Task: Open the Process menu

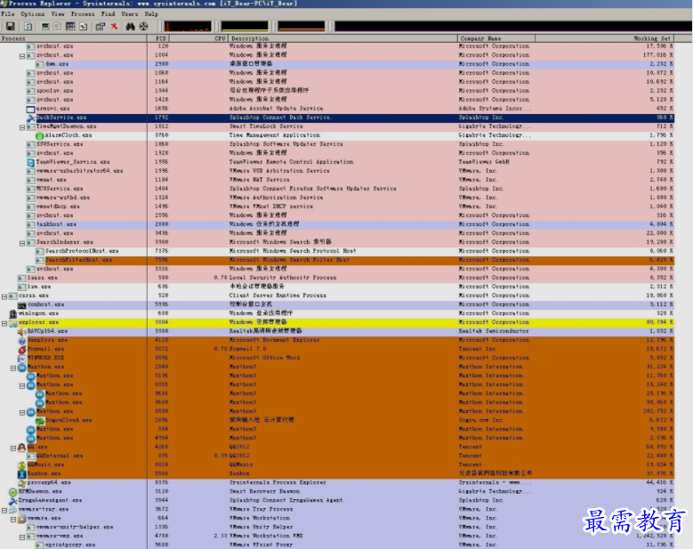Action: pos(83,14)
